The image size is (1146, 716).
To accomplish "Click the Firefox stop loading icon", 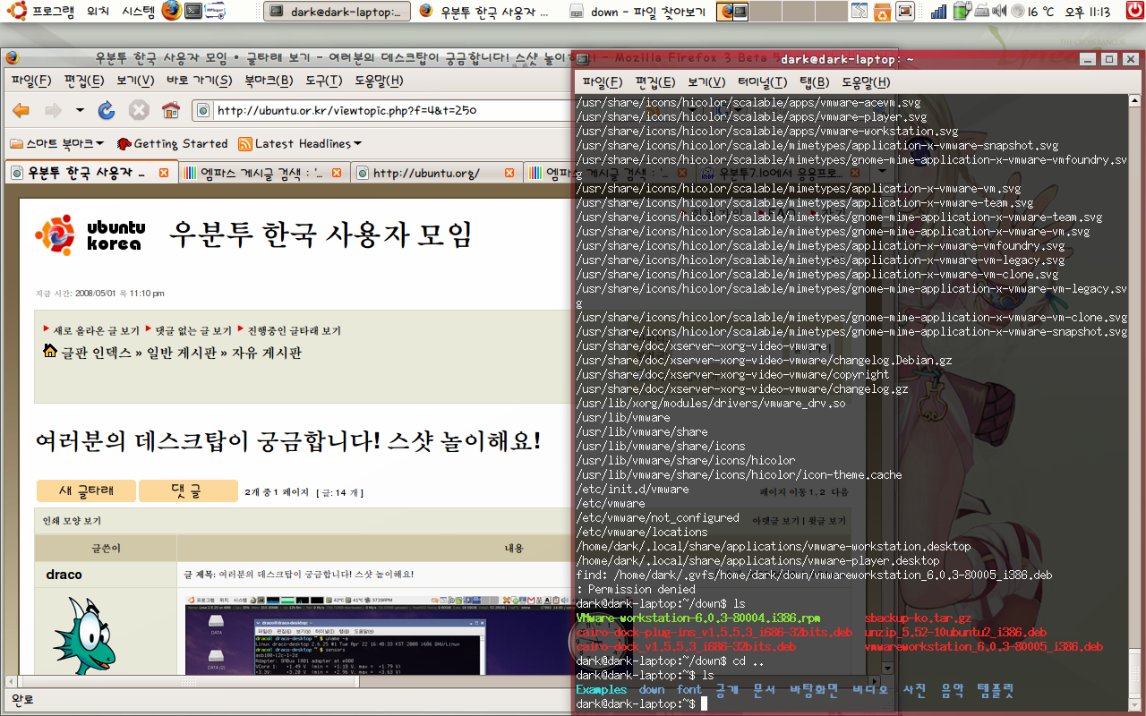I will [139, 111].
